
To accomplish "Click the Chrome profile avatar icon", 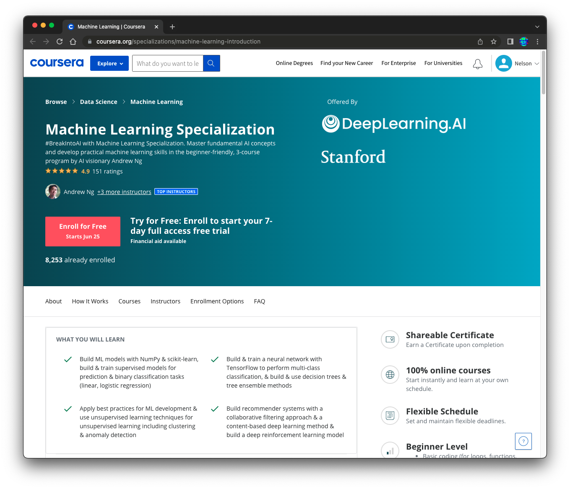I will [523, 41].
